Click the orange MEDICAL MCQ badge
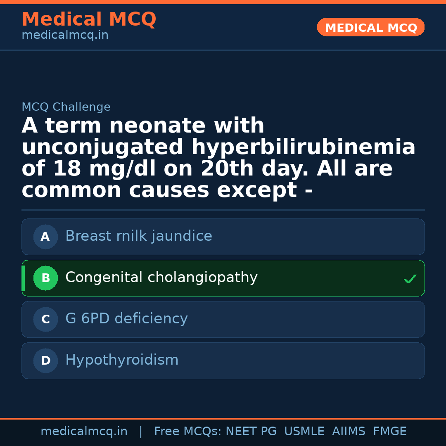Image resolution: width=446 pixels, height=446 pixels. pos(370,28)
